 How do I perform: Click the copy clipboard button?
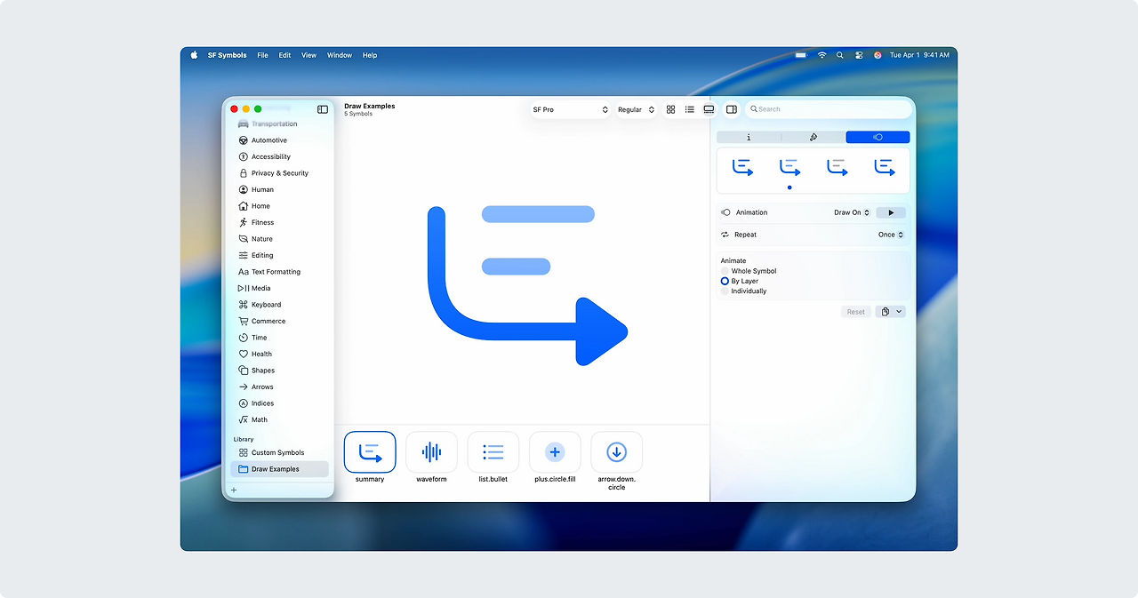[886, 312]
